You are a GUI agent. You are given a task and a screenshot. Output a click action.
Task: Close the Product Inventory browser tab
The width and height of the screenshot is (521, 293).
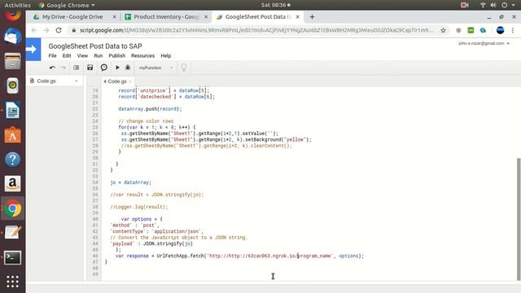206,17
